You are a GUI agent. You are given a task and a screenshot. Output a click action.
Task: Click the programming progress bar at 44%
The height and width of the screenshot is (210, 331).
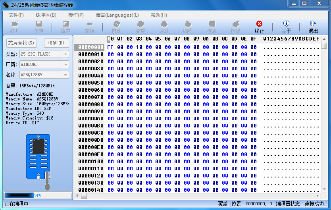coord(38,195)
